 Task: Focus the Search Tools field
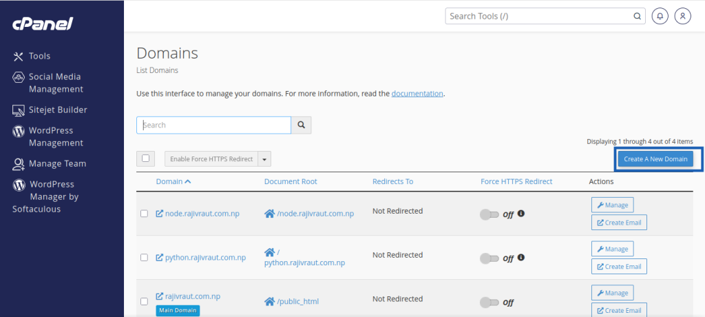coord(545,17)
